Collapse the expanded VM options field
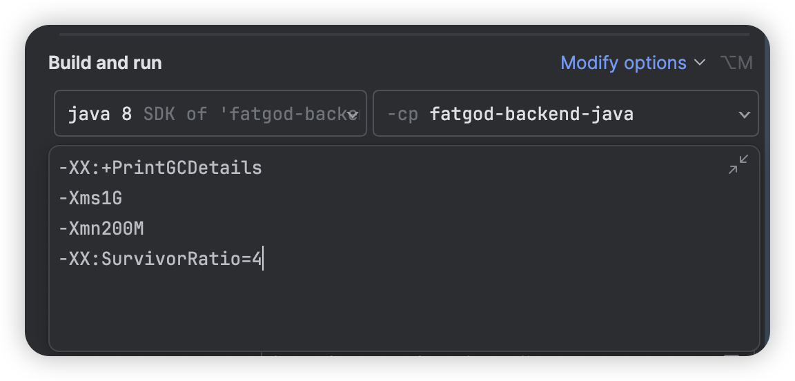 click(x=738, y=164)
